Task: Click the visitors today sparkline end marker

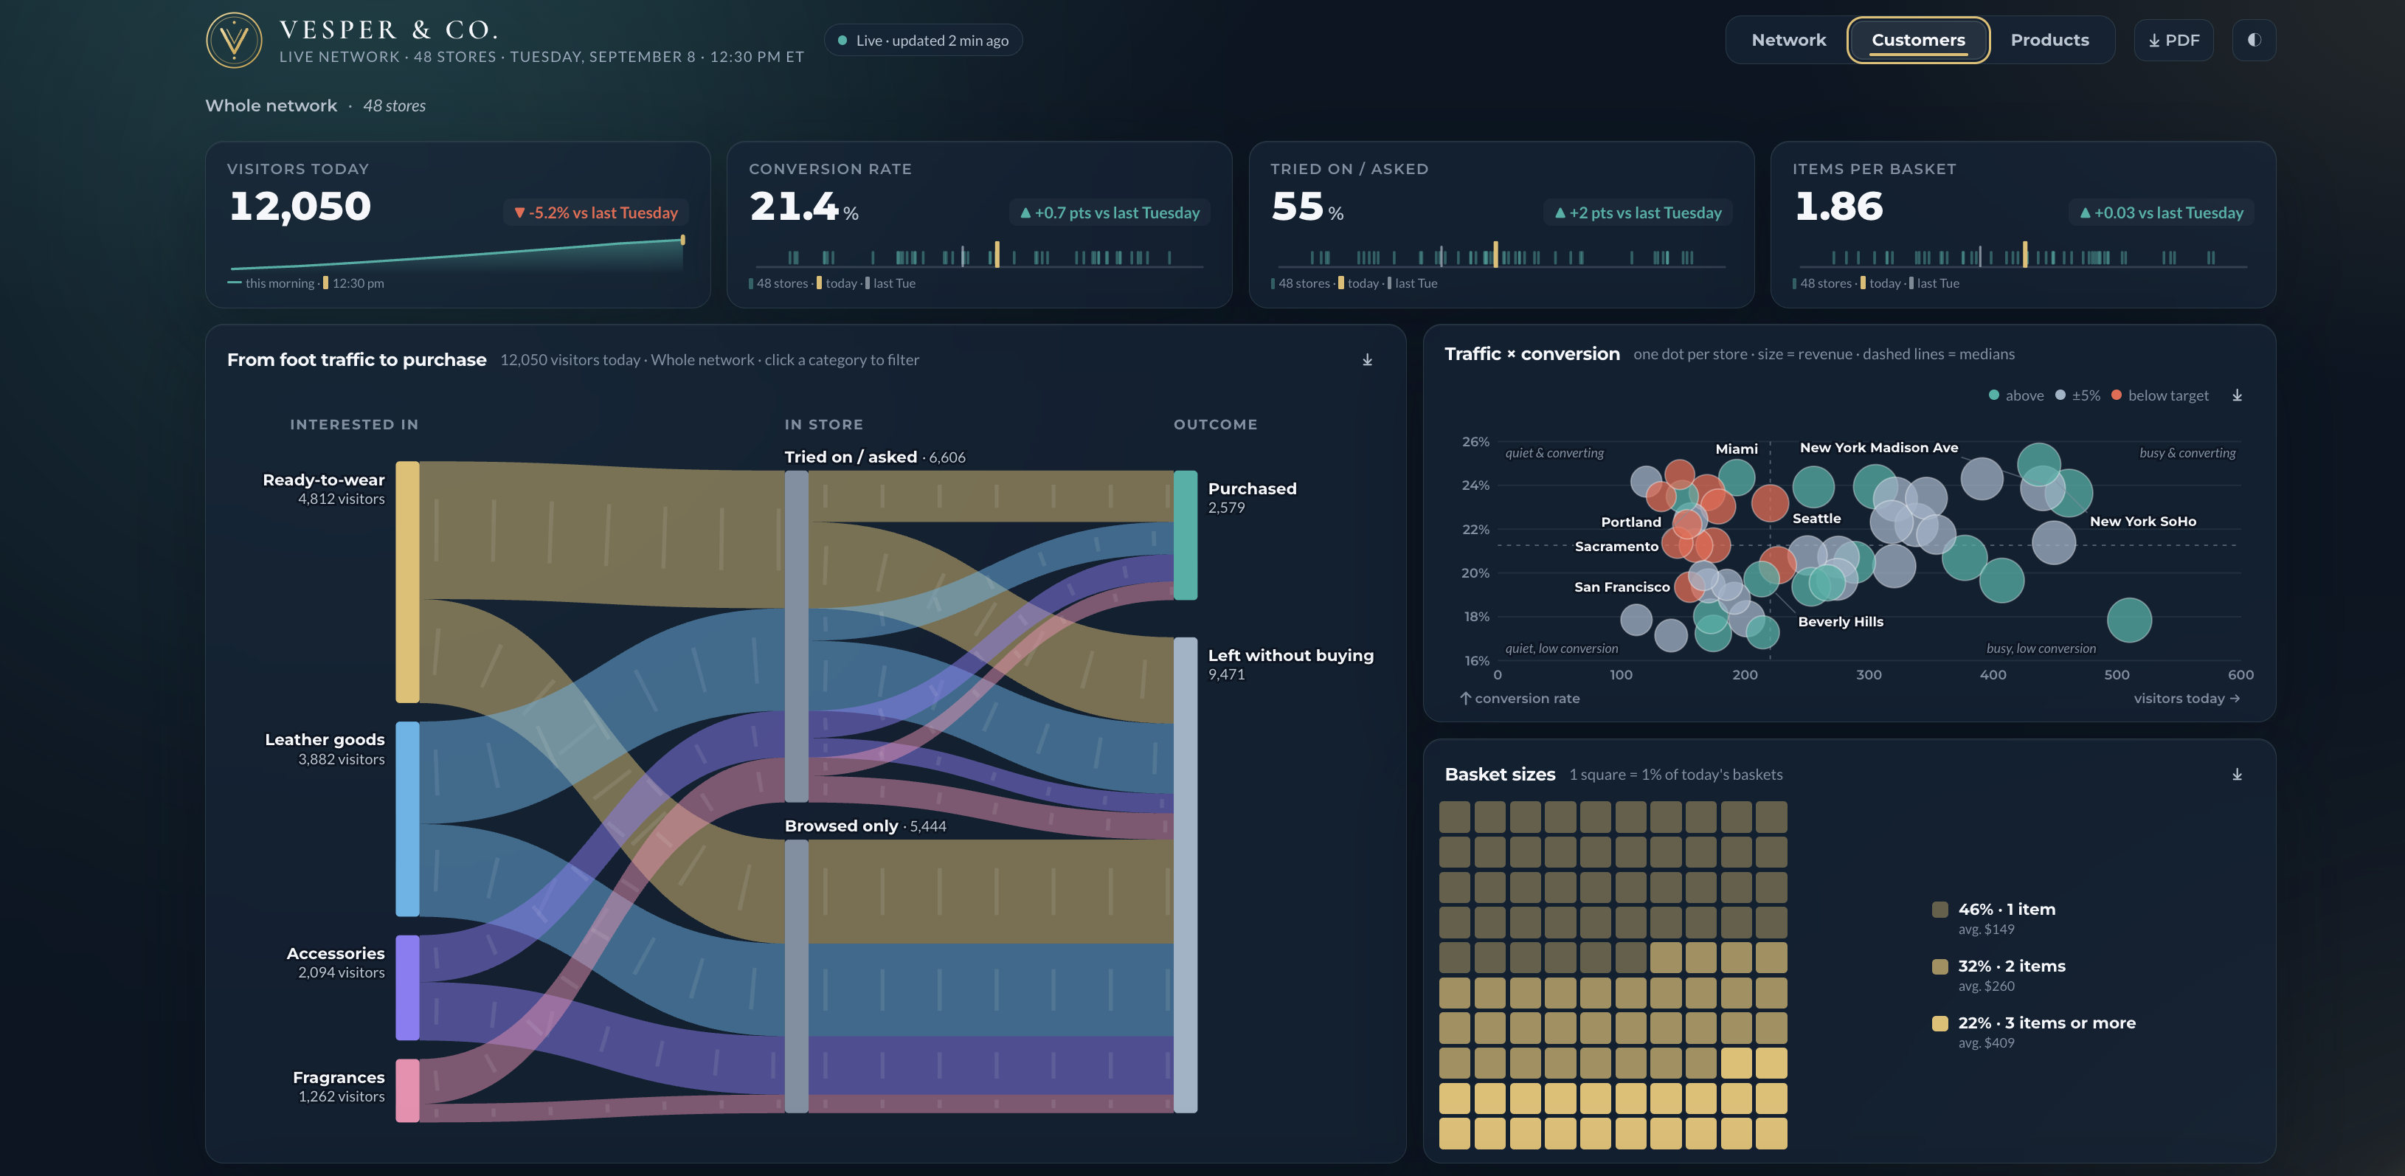Action: click(682, 241)
